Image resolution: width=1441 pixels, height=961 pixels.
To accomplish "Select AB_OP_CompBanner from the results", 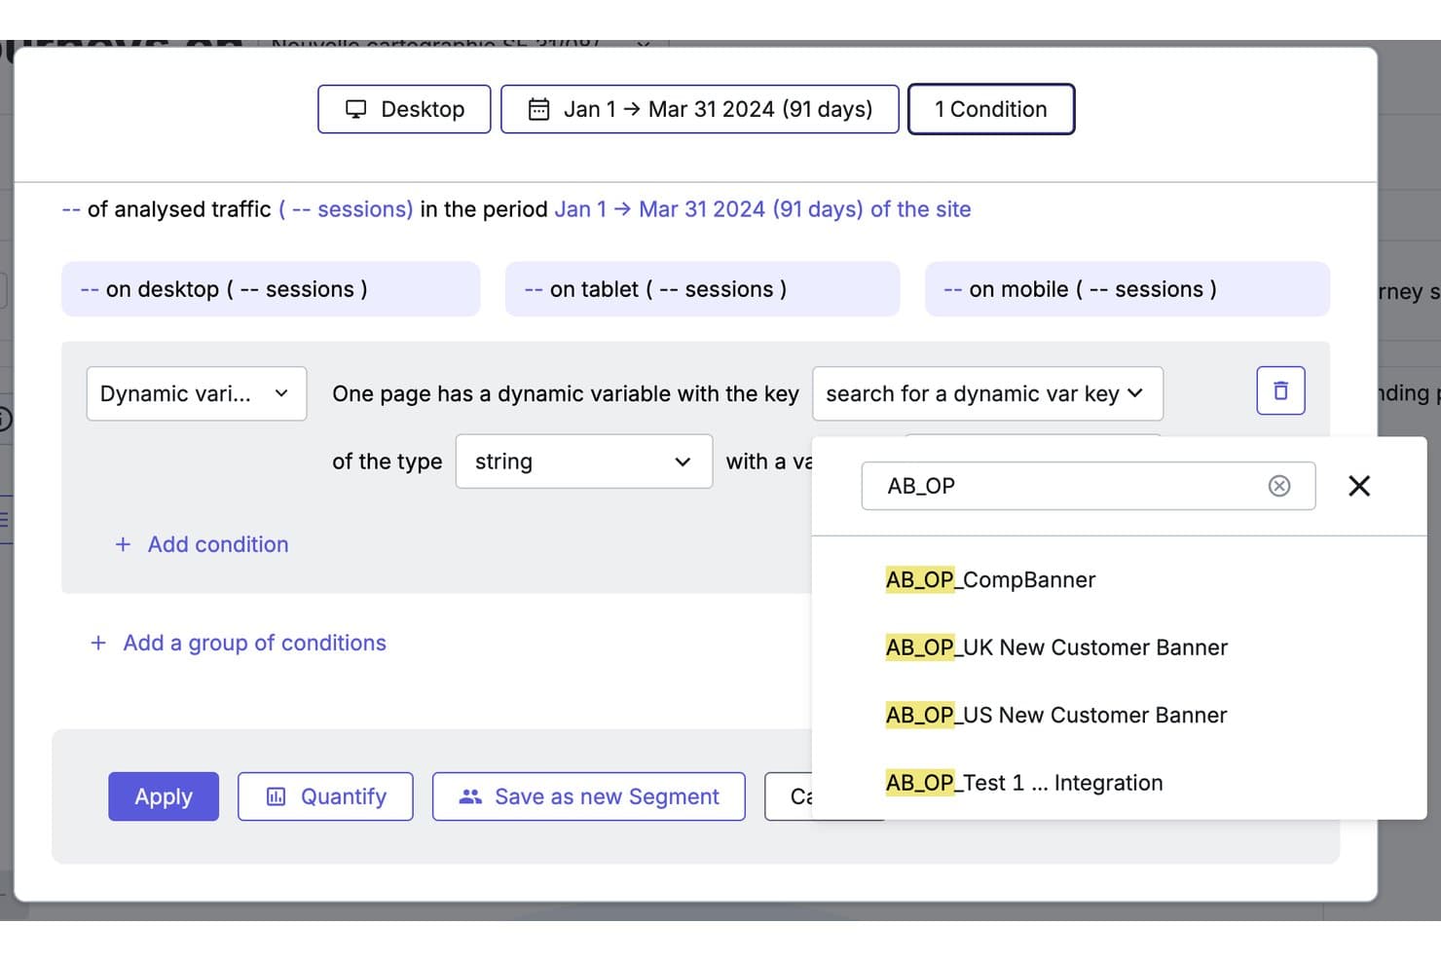I will 990,580.
